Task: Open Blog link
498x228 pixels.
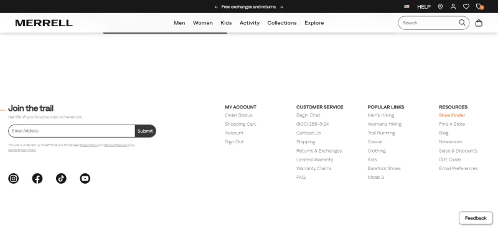Action: pyautogui.click(x=444, y=133)
